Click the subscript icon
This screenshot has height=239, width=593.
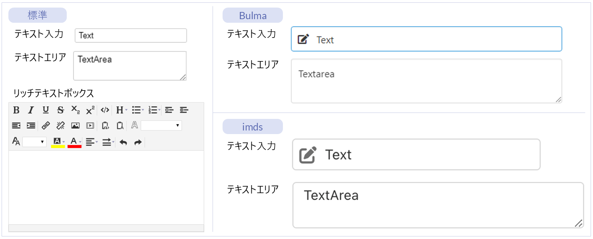coord(75,110)
